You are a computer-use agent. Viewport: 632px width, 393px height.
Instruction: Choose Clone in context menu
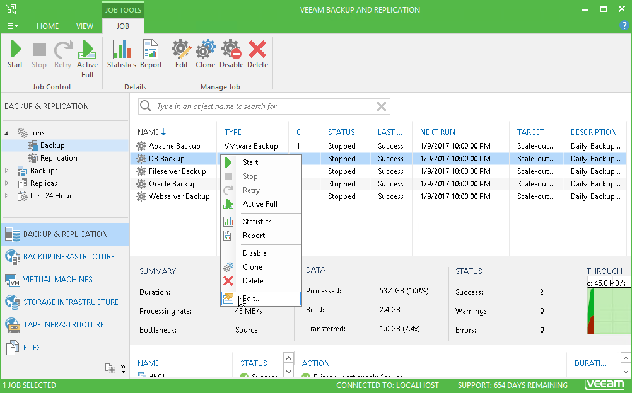point(260,267)
